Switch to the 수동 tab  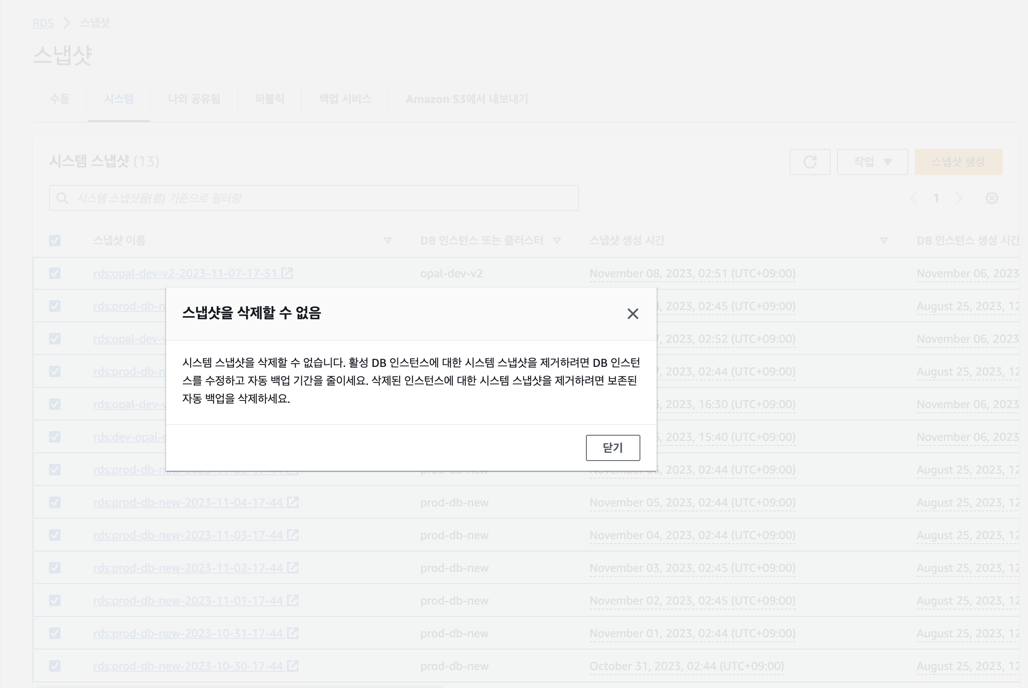click(x=60, y=99)
